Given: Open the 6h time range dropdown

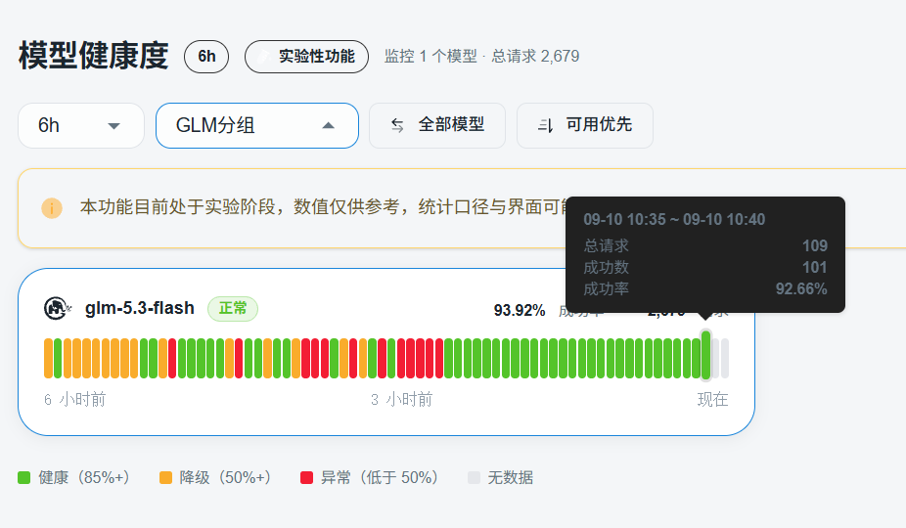Looking at the screenshot, I should pos(81,125).
